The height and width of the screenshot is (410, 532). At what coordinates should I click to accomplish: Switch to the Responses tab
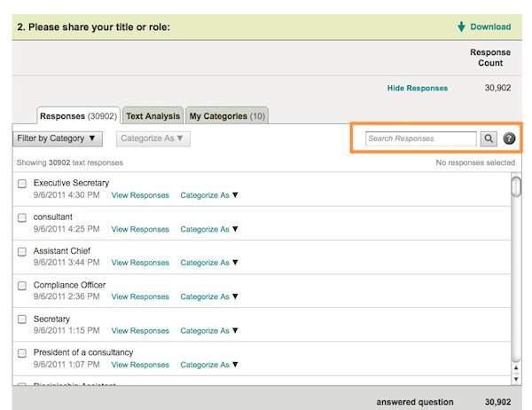pos(78,116)
